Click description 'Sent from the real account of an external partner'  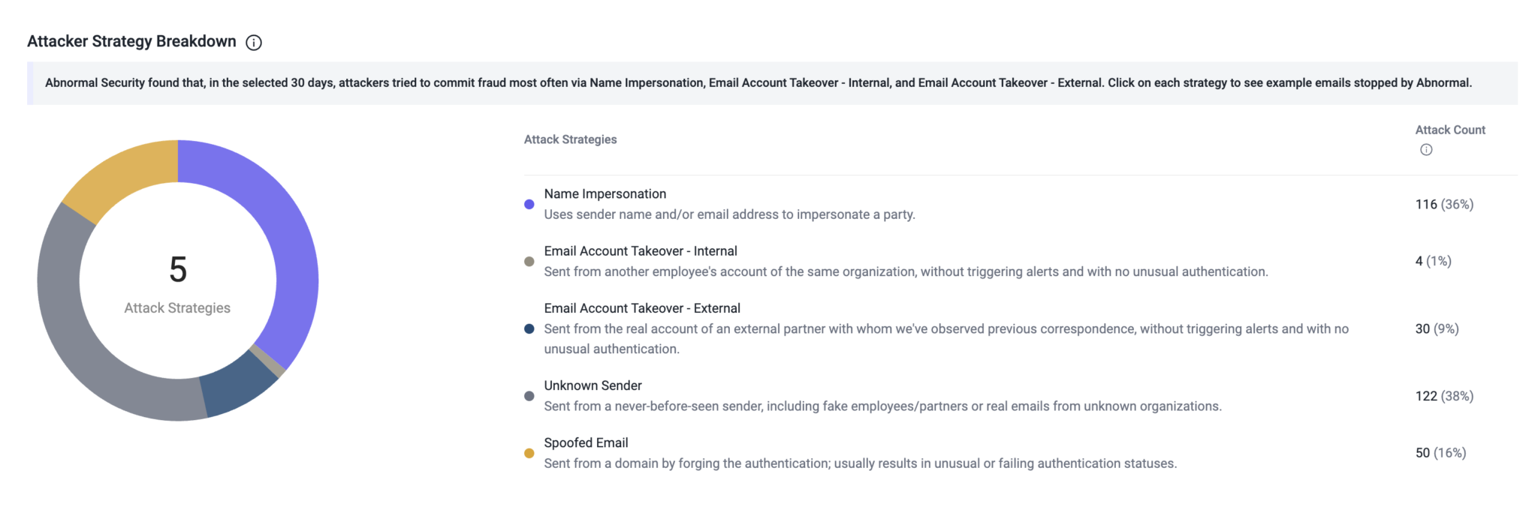[x=946, y=339]
